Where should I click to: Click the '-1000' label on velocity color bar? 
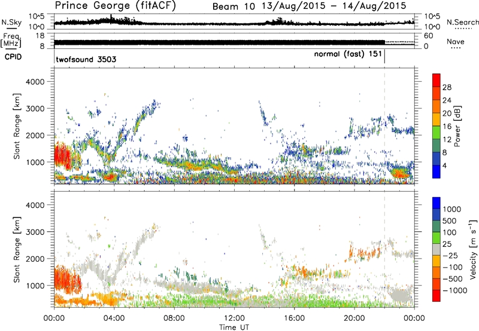454,290
